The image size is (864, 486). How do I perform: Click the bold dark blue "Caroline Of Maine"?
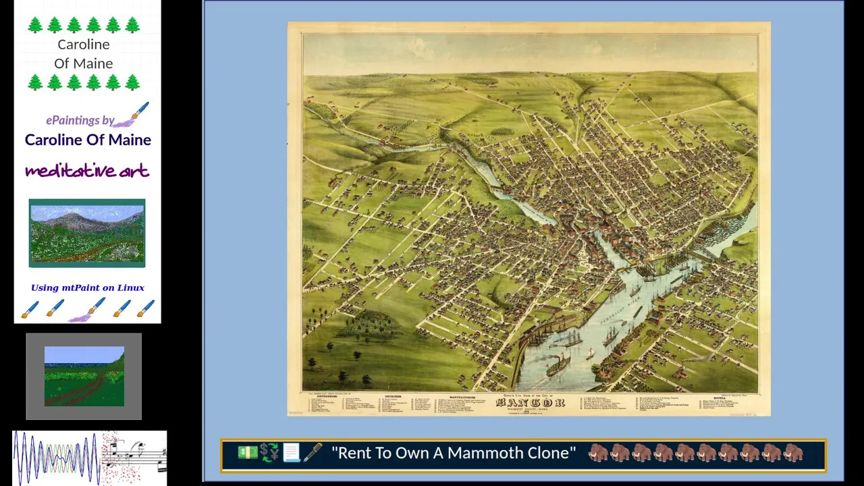point(88,140)
